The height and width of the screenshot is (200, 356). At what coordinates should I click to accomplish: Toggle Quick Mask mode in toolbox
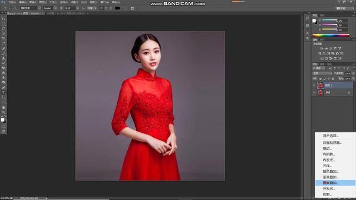(3, 127)
